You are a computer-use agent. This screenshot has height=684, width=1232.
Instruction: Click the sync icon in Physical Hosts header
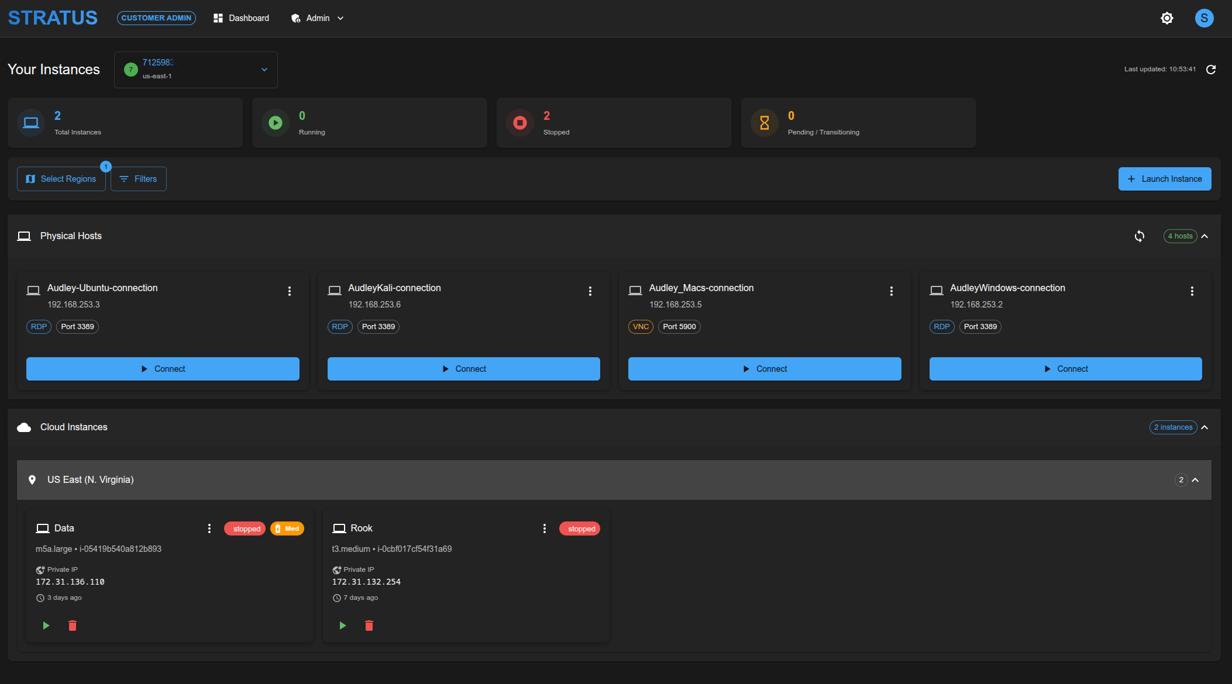[x=1140, y=236]
